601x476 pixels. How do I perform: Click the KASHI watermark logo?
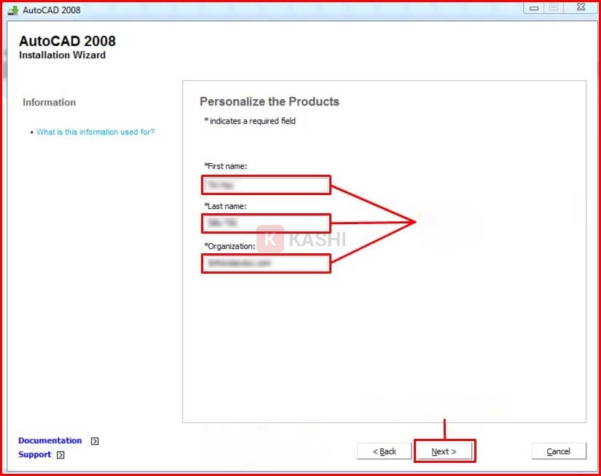pyautogui.click(x=270, y=239)
